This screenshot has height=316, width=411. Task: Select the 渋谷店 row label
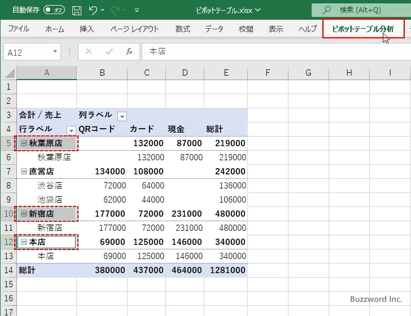tap(50, 186)
